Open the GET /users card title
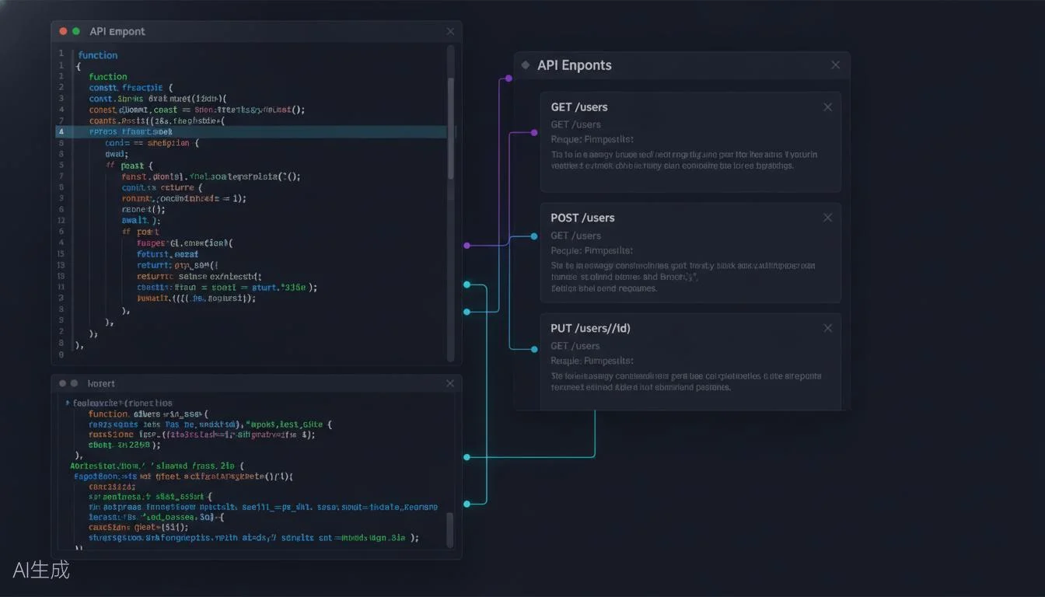The height and width of the screenshot is (597, 1045). pyautogui.click(x=579, y=107)
